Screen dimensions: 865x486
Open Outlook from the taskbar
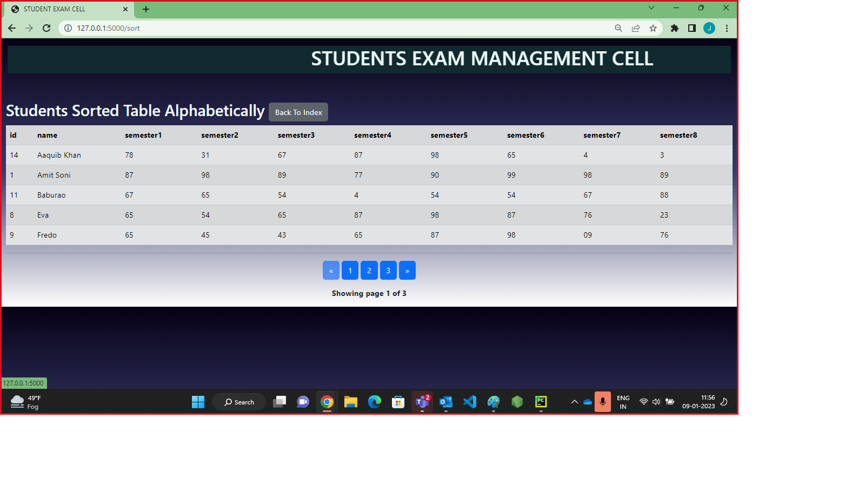tap(446, 402)
